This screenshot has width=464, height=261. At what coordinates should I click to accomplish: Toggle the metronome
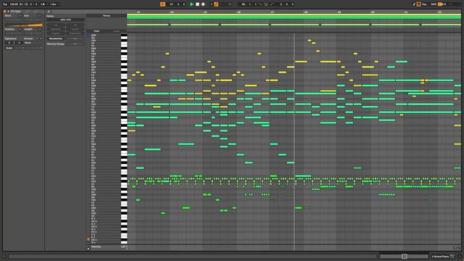43,4
